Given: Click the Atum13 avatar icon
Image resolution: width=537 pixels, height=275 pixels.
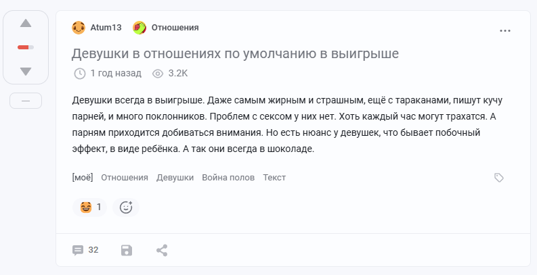Looking at the screenshot, I should [79, 28].
